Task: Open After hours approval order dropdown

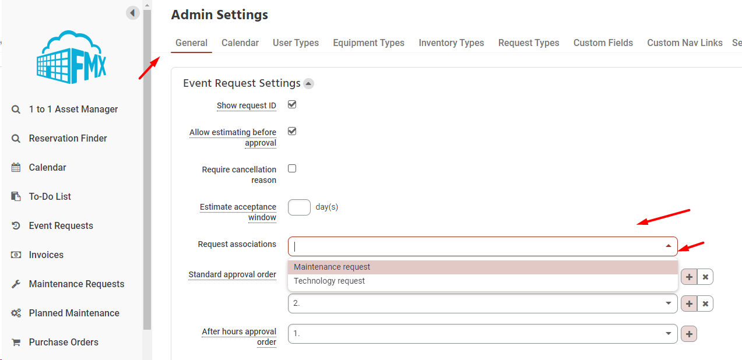Action: tap(483, 334)
